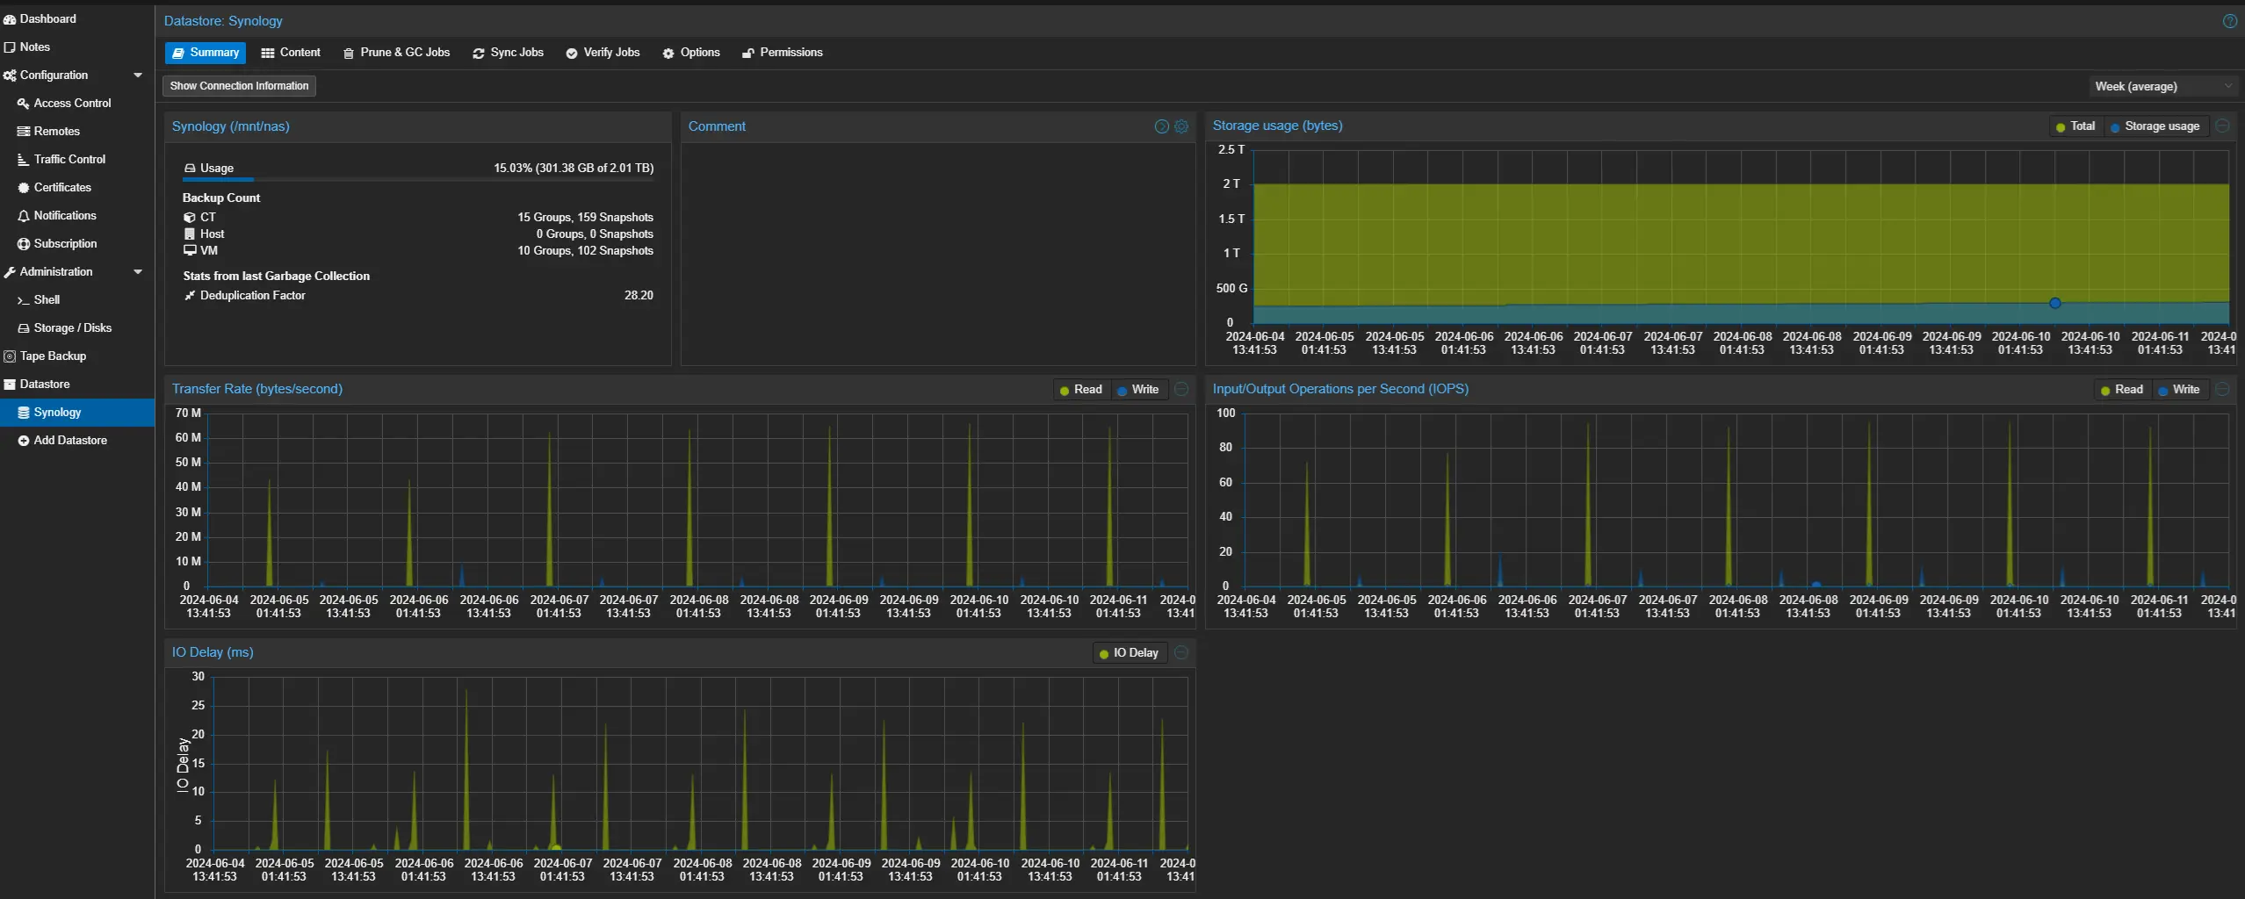This screenshot has width=2245, height=899.
Task: Click the Comment panel gear icon
Action: 1181,126
